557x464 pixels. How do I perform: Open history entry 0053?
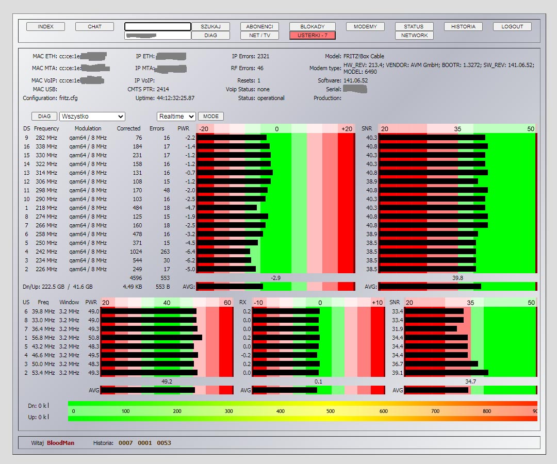[x=164, y=443]
